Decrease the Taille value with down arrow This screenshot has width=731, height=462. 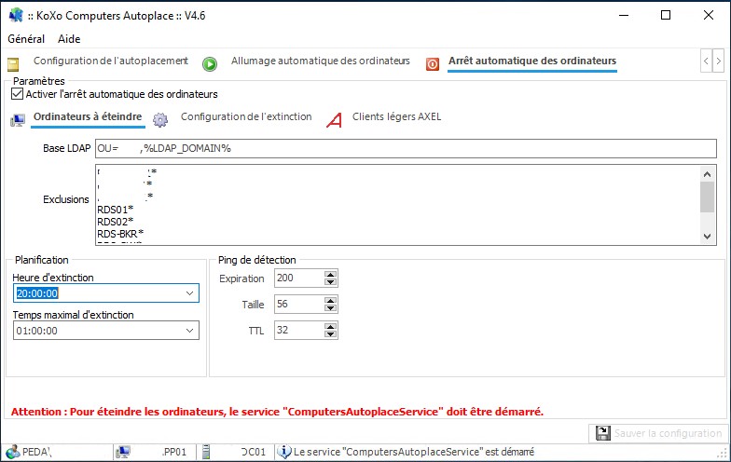pyautogui.click(x=330, y=307)
